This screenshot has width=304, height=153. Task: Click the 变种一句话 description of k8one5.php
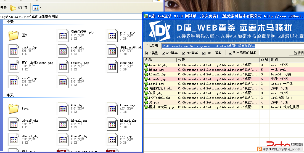point(279,79)
